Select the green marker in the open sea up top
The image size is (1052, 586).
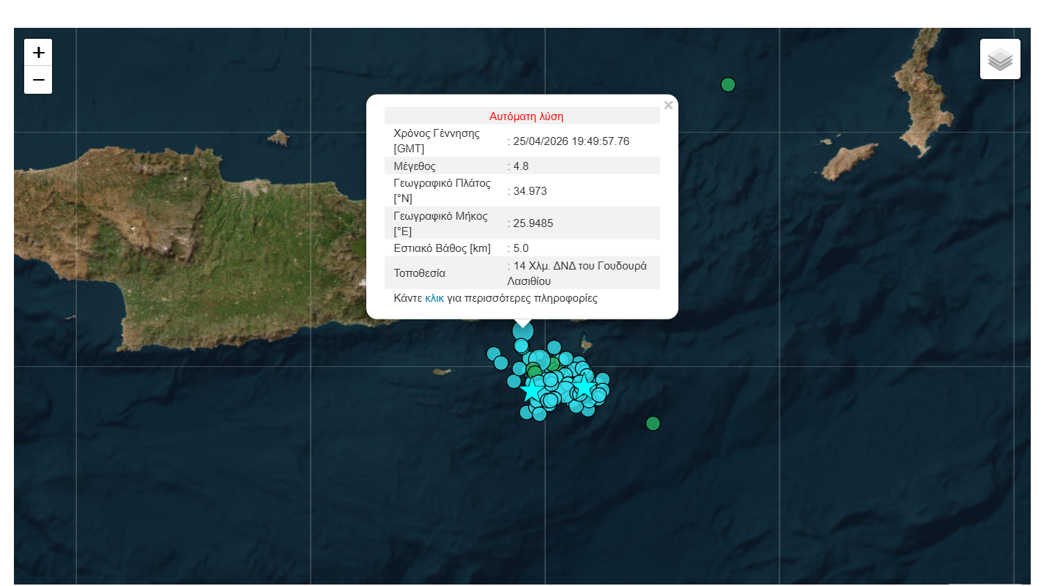(x=727, y=85)
